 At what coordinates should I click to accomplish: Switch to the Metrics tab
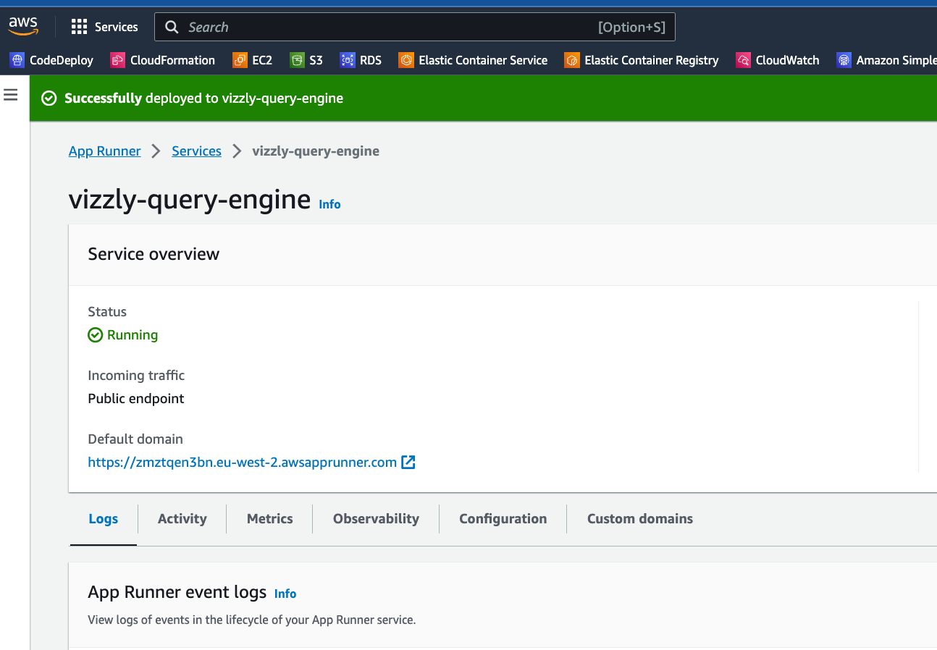[270, 519]
